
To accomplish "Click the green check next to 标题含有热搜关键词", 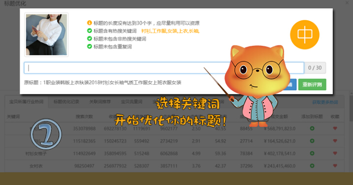I will tap(90, 31).
